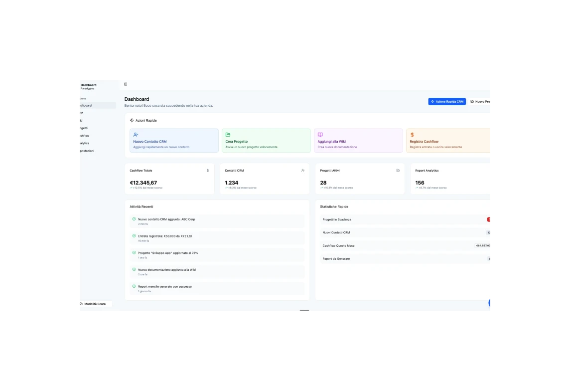
Task: Click the 156 Report Analytics value
Action: (x=420, y=183)
